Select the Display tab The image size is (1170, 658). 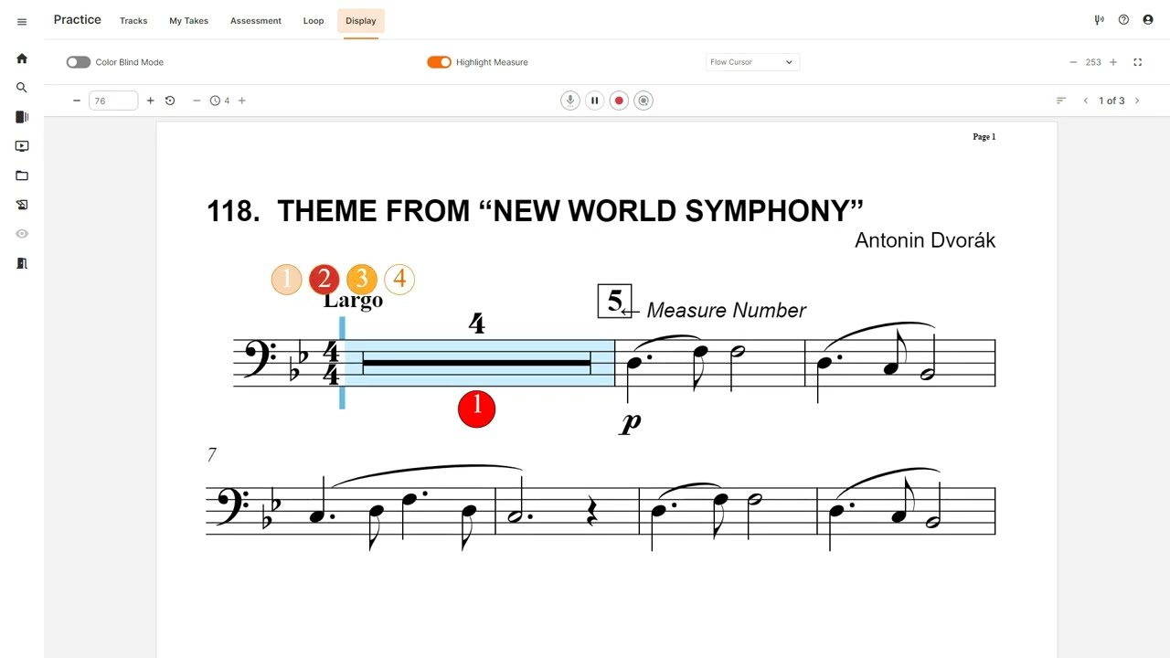click(x=361, y=20)
